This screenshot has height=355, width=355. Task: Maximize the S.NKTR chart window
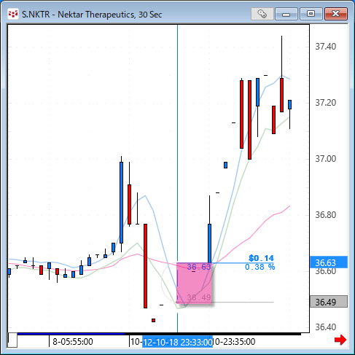(x=311, y=14)
